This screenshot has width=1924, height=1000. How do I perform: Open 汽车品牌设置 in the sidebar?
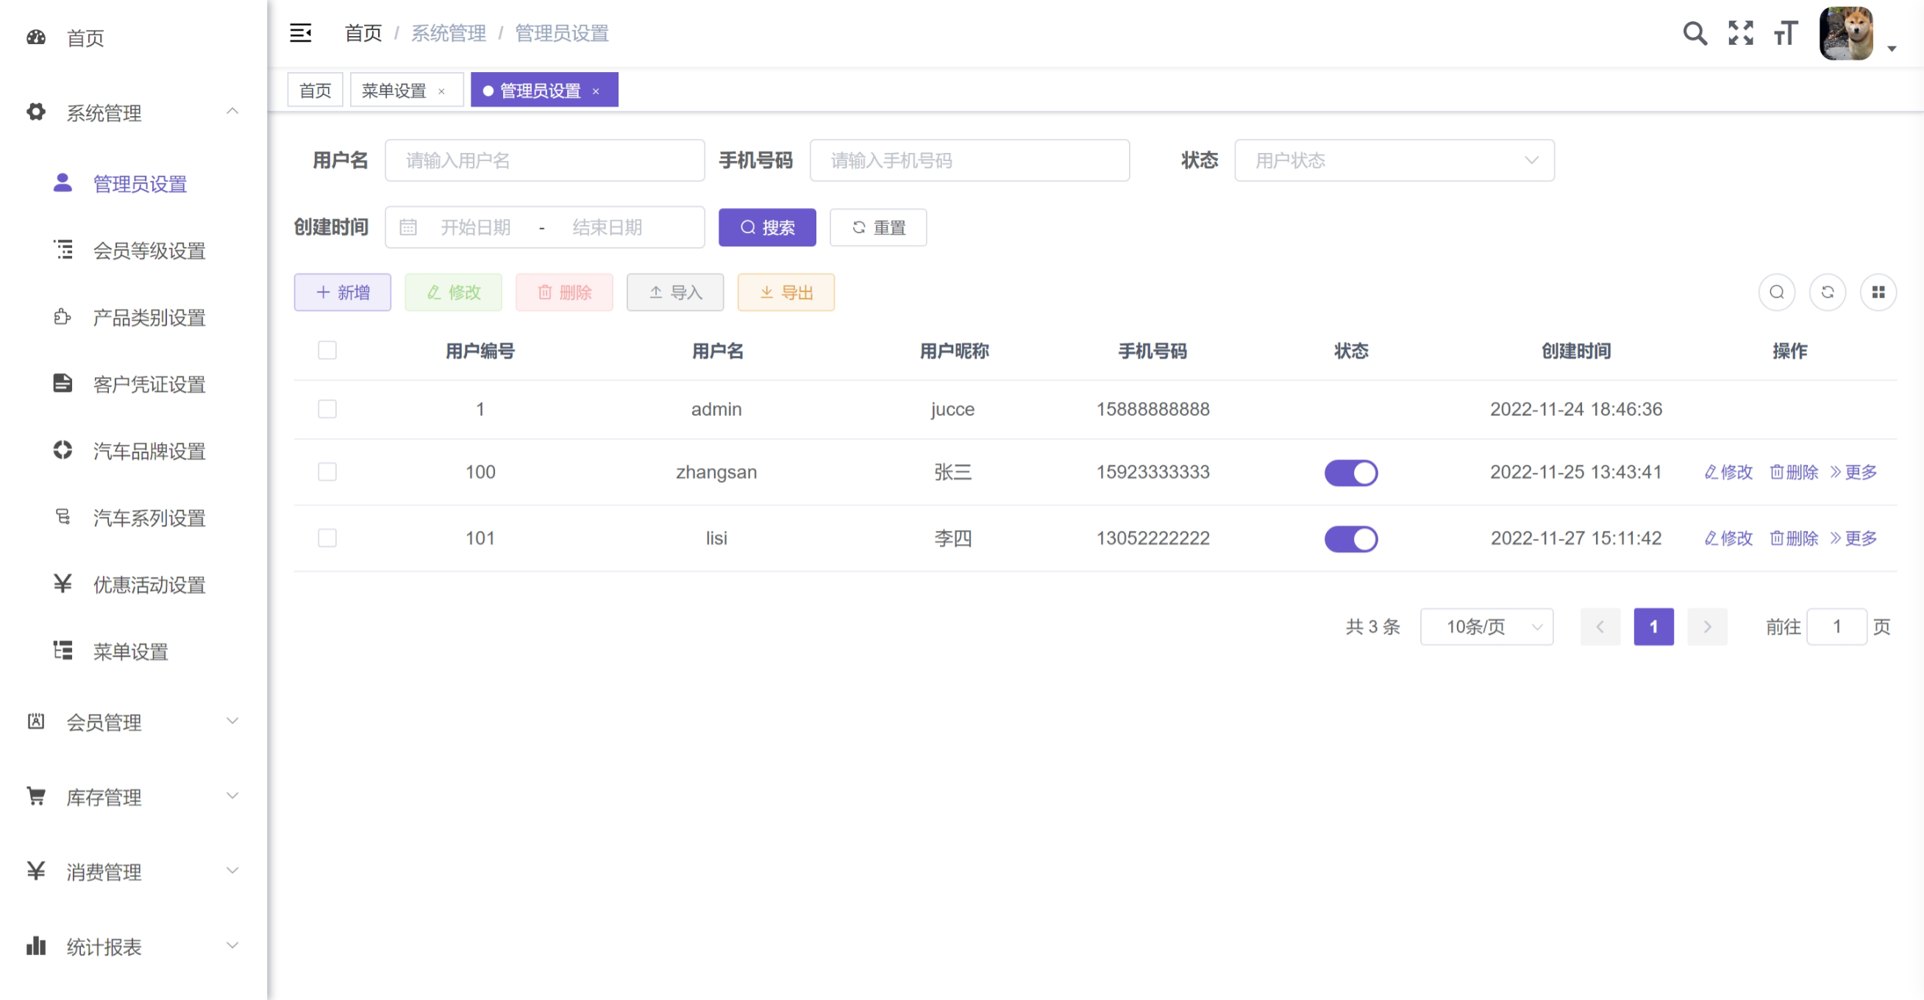149,451
